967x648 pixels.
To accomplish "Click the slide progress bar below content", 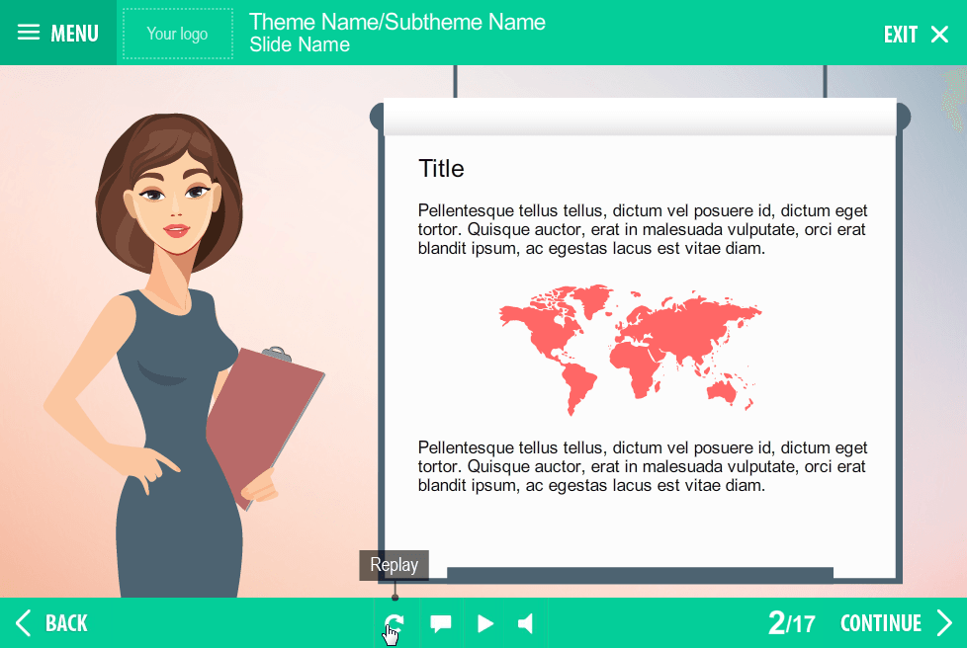I will [639, 571].
